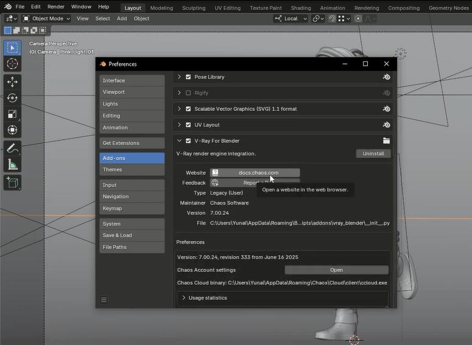Enable the Rigify add-on checkbox
This screenshot has height=345, width=472.
tap(188, 93)
